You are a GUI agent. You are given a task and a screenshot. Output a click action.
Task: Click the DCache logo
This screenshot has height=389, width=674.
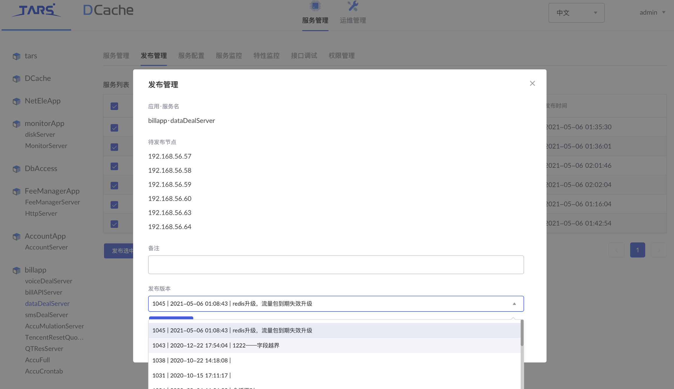[x=108, y=10]
